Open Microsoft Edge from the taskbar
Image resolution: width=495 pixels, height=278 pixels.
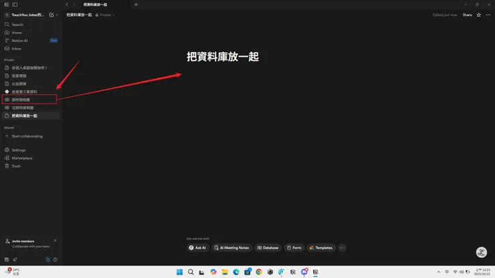(236, 272)
